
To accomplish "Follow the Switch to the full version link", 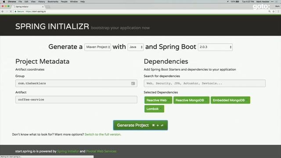I will coord(103,134).
